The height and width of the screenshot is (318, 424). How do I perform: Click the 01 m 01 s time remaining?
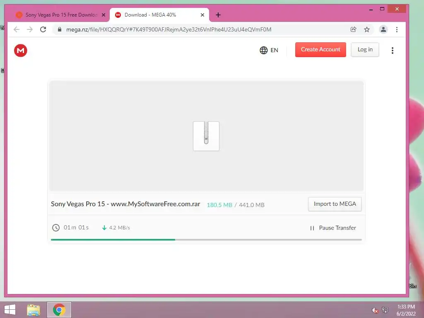tap(76, 227)
